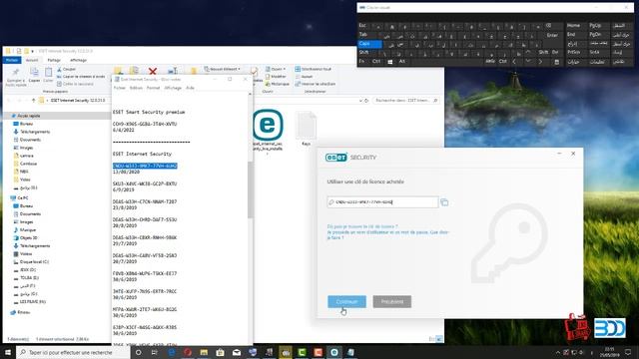The image size is (639, 359).
Task: Show hidden system tray icons
Action: pyautogui.click(x=558, y=352)
